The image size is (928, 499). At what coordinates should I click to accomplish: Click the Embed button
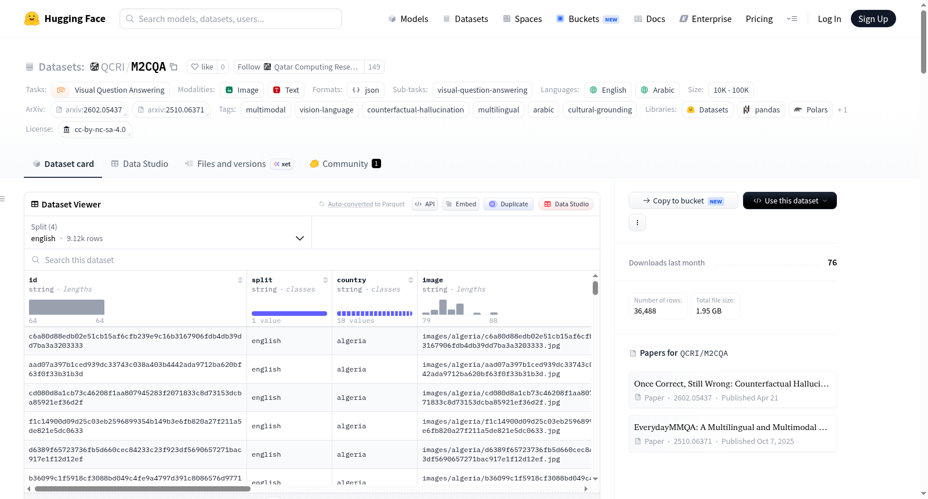(461, 204)
